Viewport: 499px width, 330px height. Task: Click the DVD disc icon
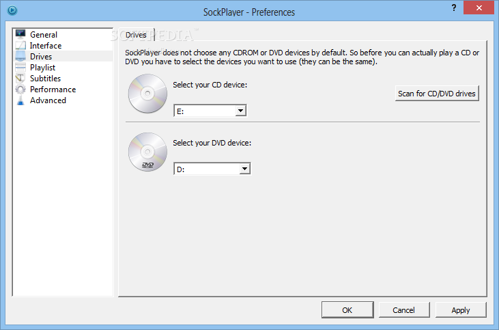pyautogui.click(x=147, y=152)
